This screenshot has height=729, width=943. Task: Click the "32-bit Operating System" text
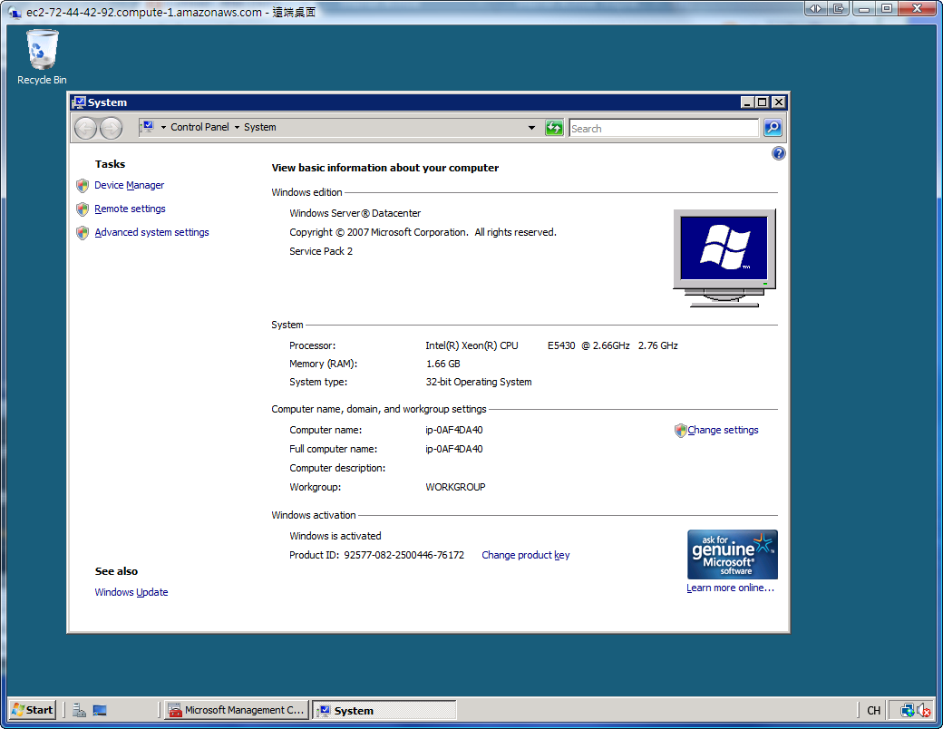tap(479, 382)
